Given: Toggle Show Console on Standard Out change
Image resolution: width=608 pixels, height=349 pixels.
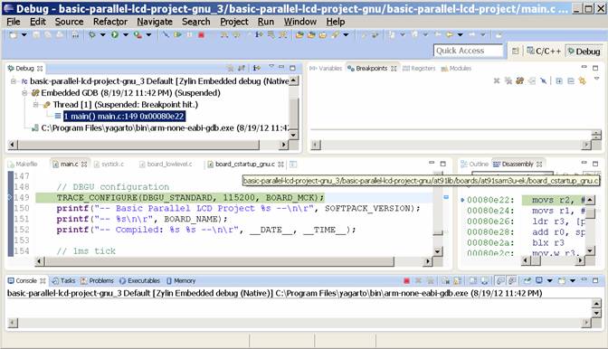Looking at the screenshot, I should 500,280.
